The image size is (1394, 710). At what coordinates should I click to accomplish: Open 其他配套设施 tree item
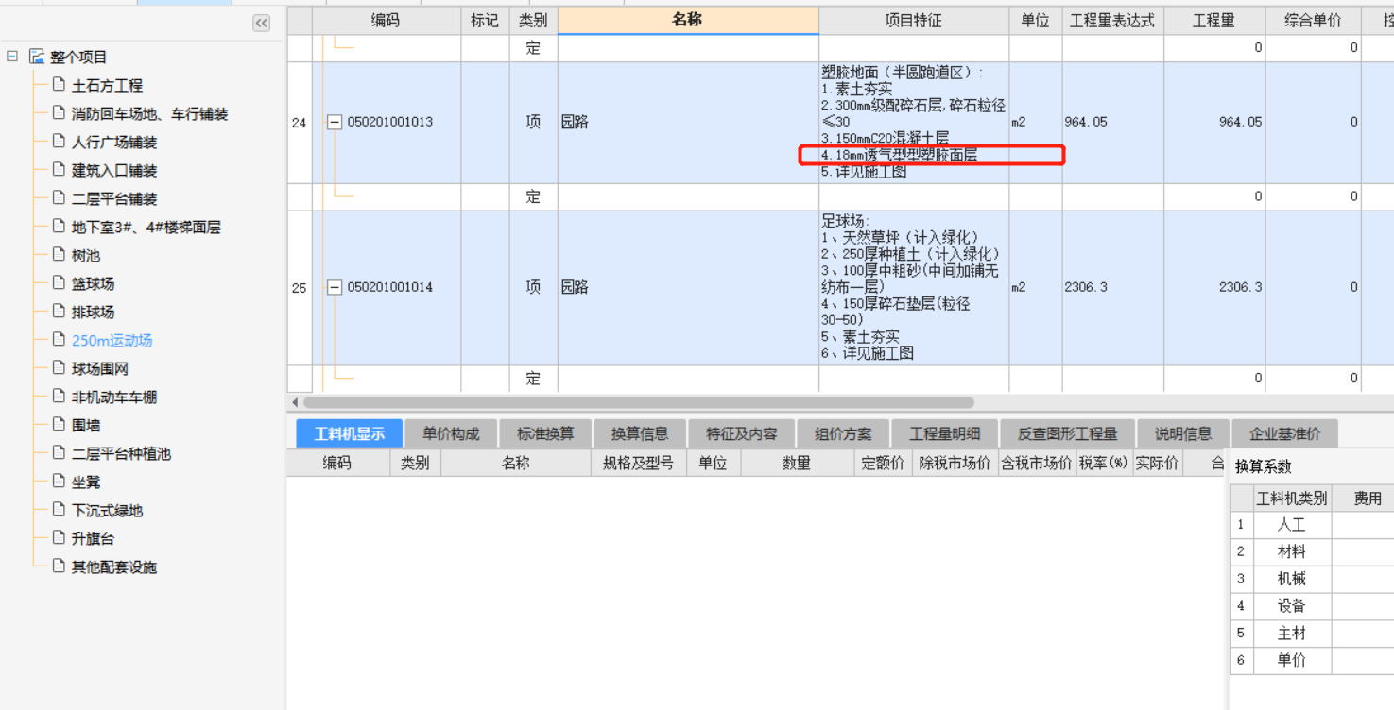[114, 566]
